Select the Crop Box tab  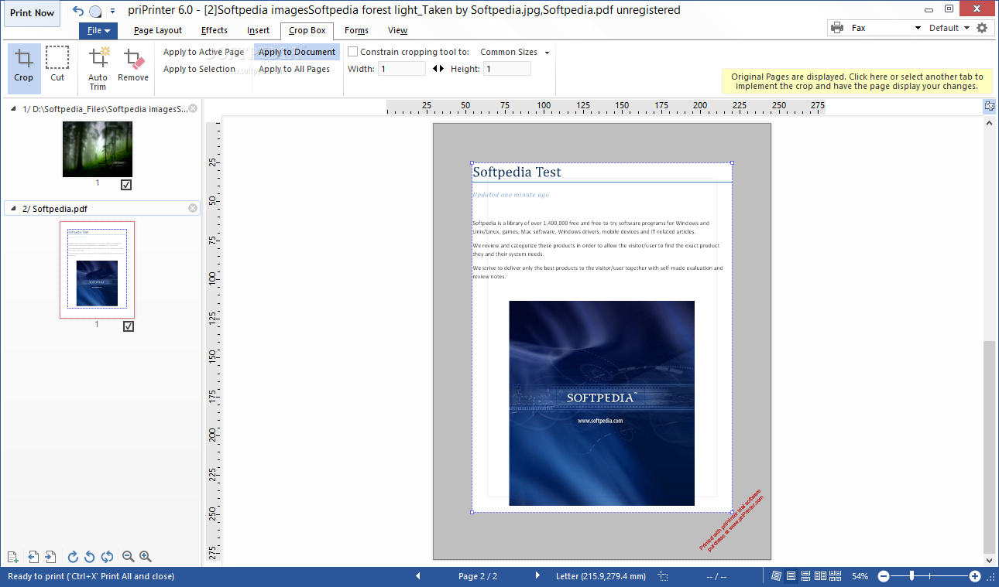307,31
